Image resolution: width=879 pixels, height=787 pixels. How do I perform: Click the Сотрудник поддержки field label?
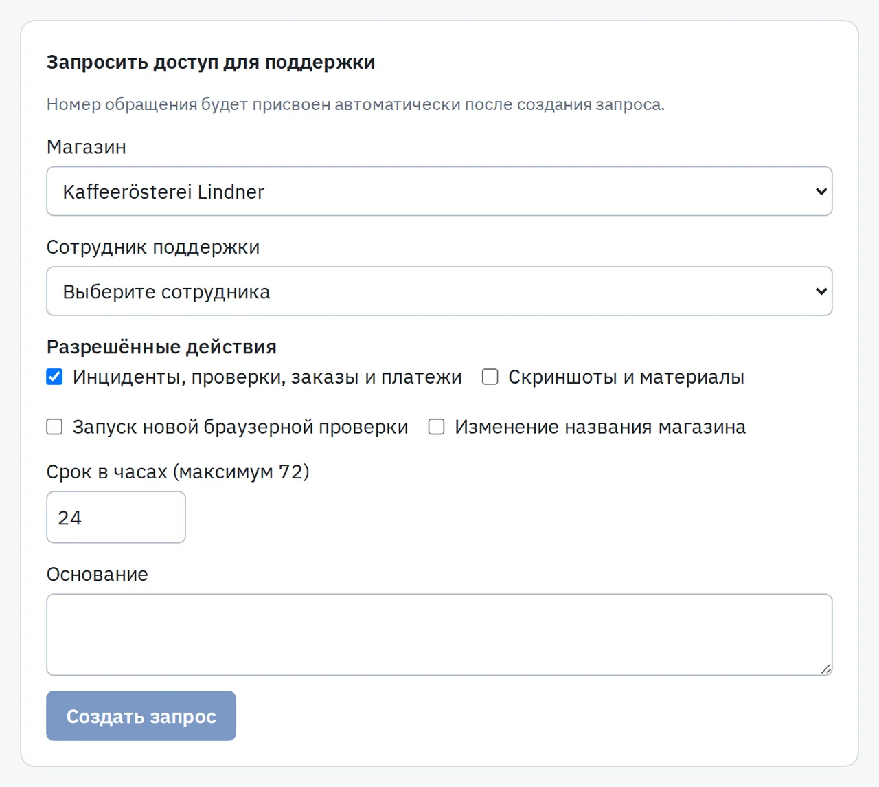coord(153,247)
